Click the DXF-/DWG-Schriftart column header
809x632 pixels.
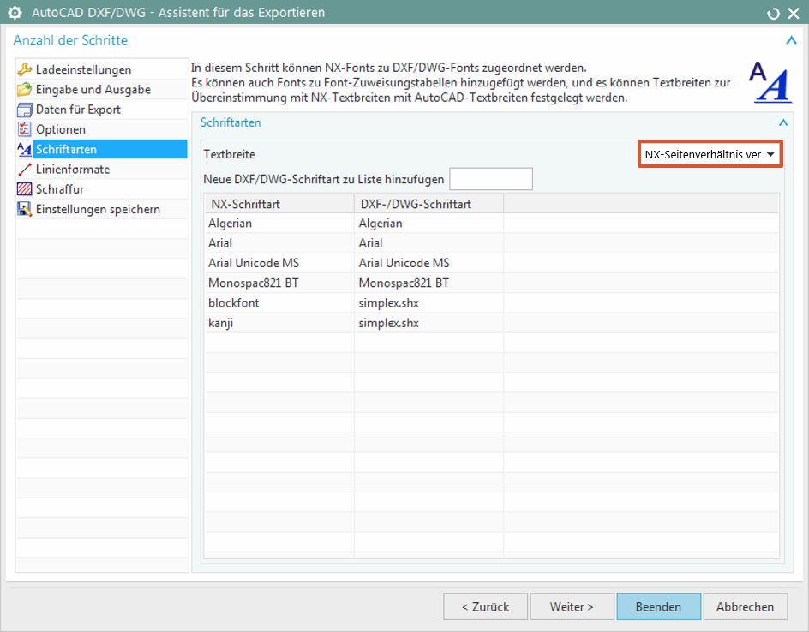428,204
